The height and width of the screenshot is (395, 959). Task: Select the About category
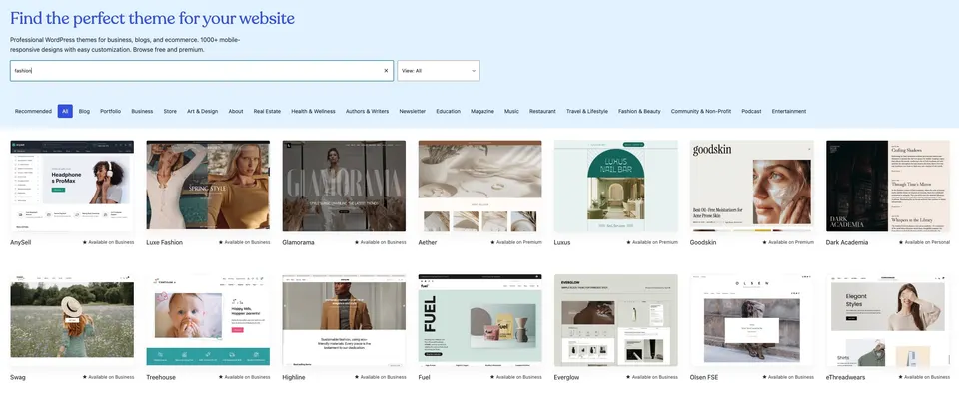[236, 111]
